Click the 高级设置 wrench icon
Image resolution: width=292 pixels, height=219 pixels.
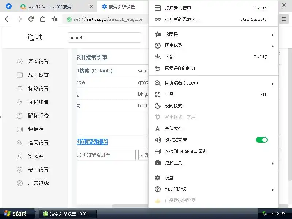[x=20, y=143]
